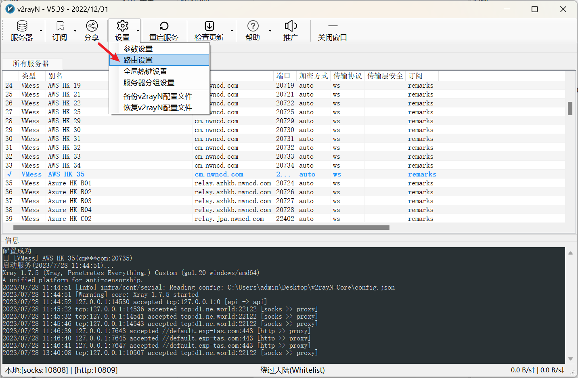Select the AWS HK 19 server row
Screen dimensions: 578x378
pos(284,86)
